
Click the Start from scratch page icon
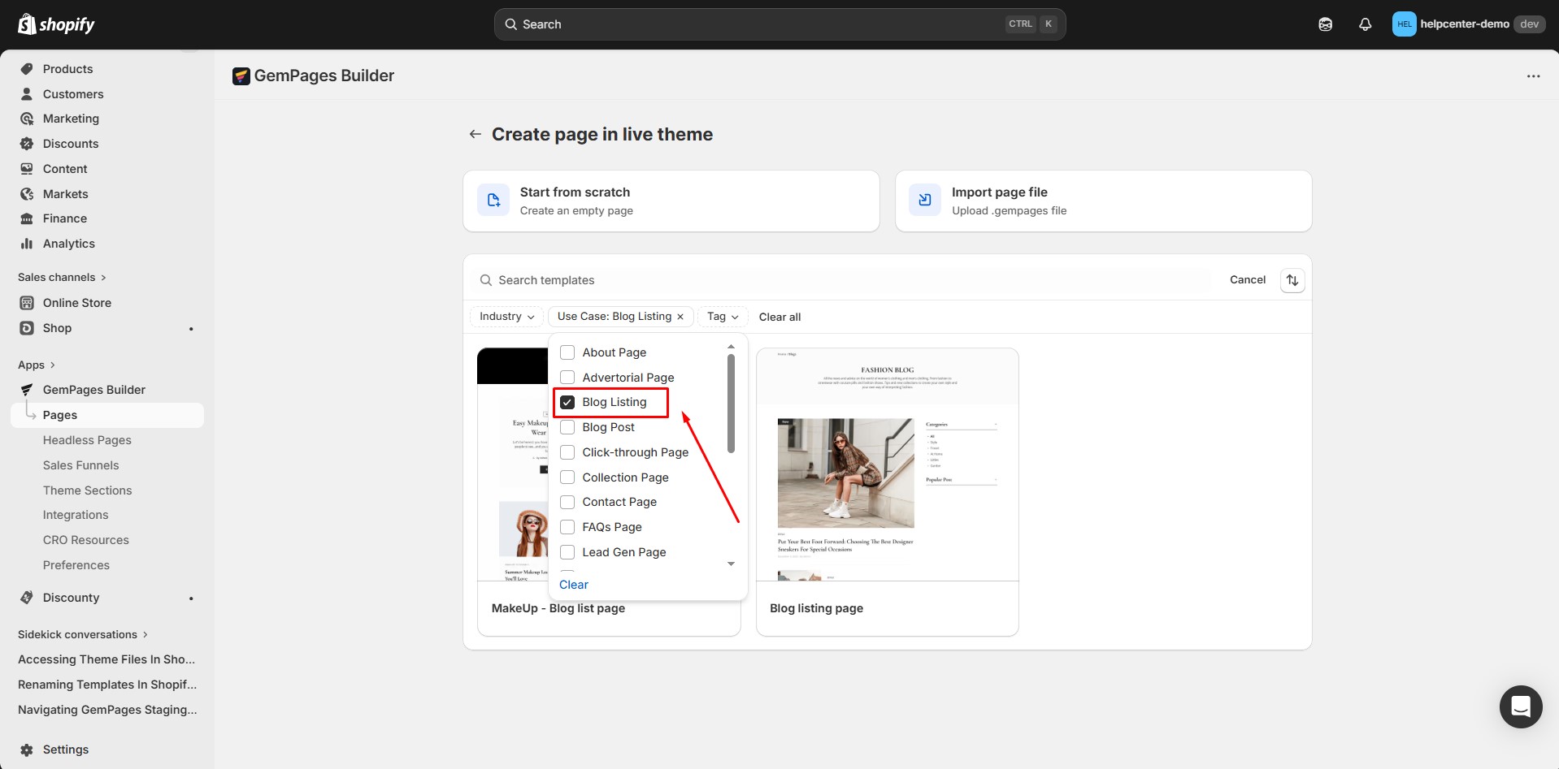[493, 201]
